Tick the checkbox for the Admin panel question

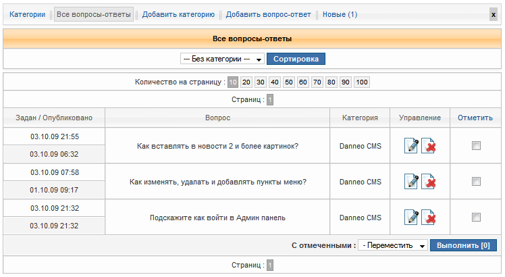(476, 217)
